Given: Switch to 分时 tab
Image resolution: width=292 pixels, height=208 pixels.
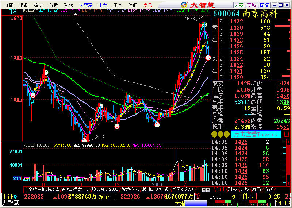Looking at the screenshot, I should (220, 189).
